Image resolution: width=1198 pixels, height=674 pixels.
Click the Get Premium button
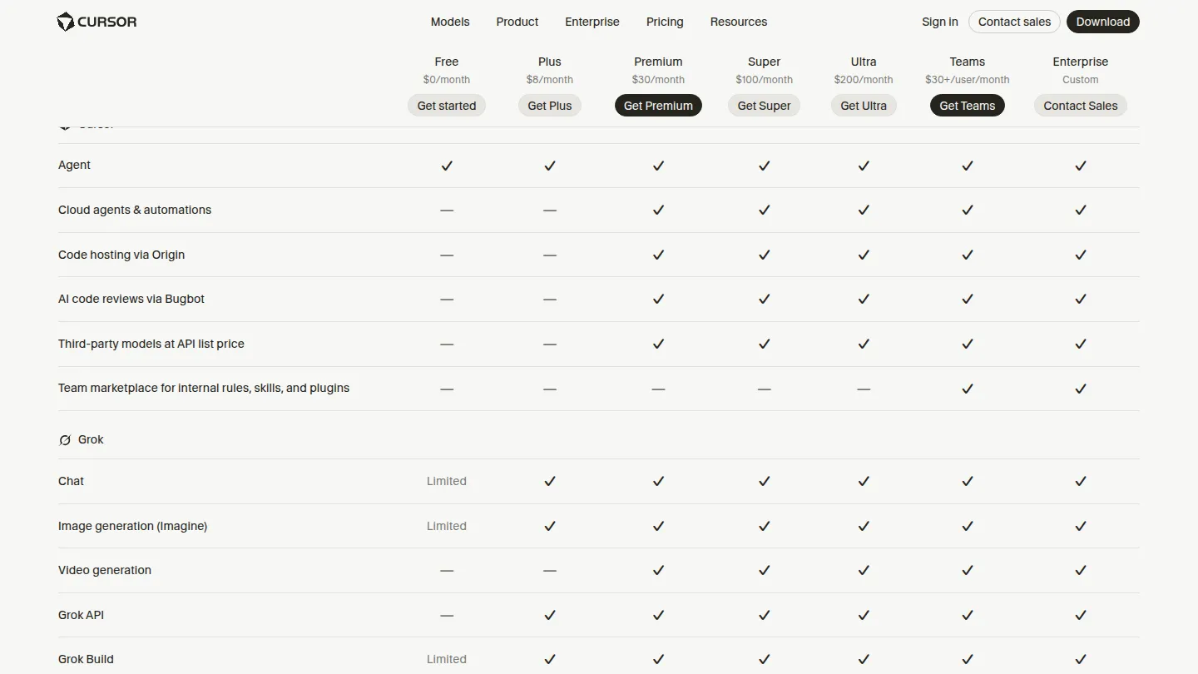(658, 106)
